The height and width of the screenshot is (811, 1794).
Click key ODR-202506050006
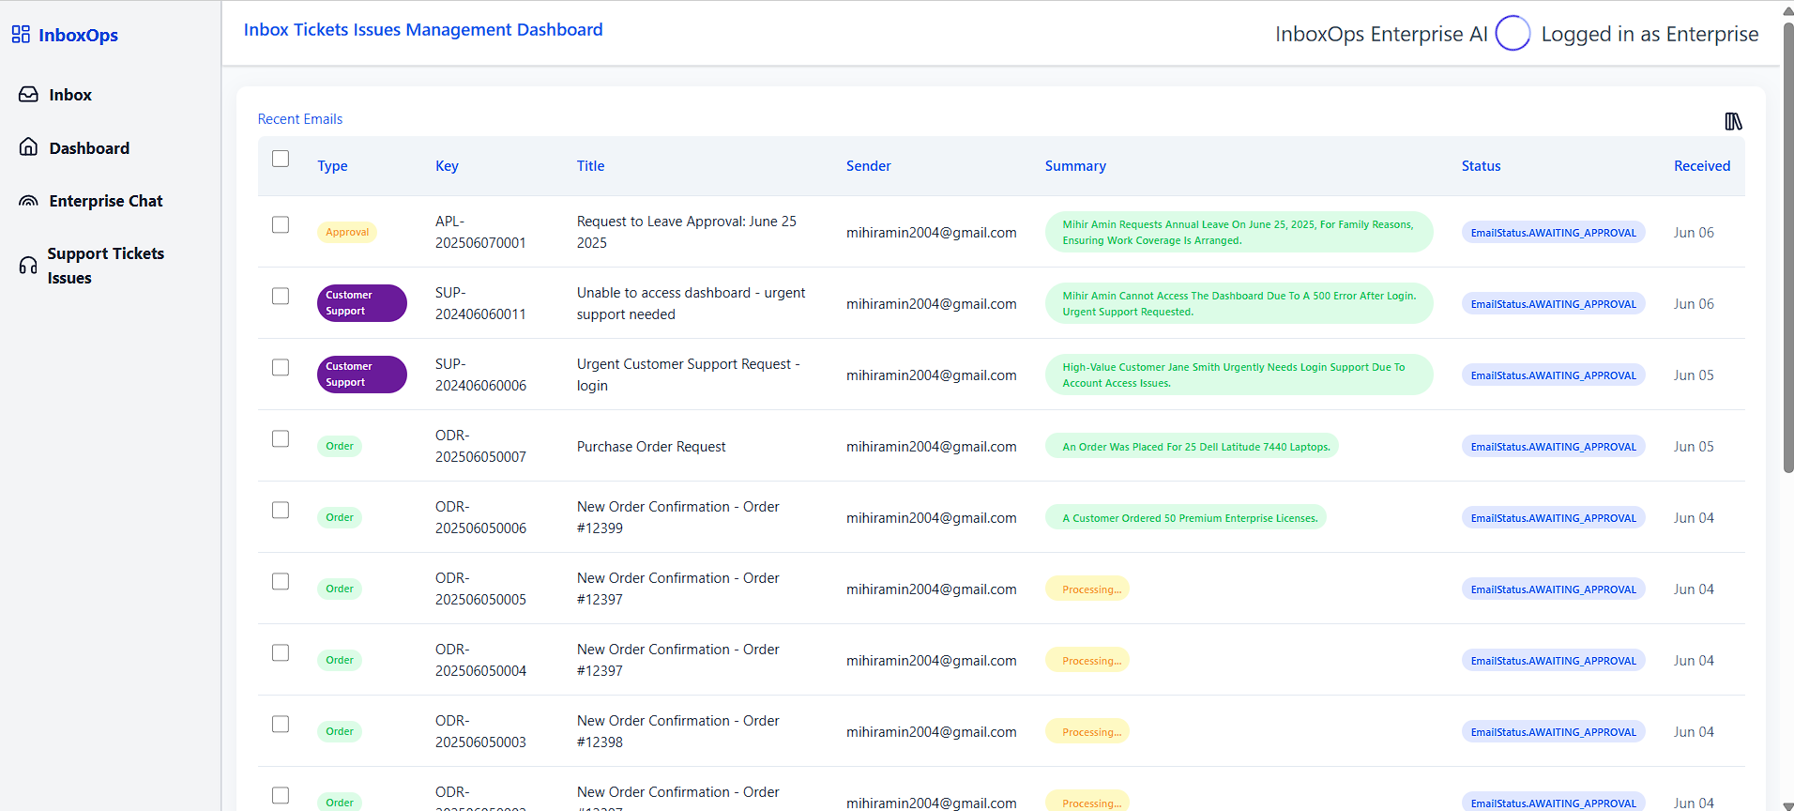pyautogui.click(x=480, y=517)
